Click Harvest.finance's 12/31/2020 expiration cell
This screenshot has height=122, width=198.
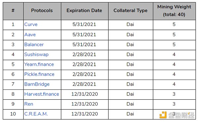84,94
